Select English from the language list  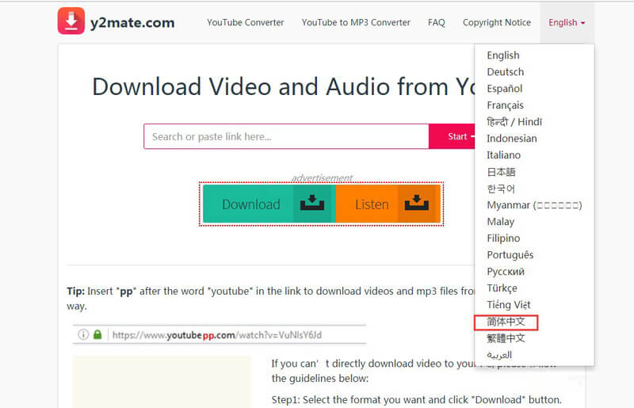503,55
